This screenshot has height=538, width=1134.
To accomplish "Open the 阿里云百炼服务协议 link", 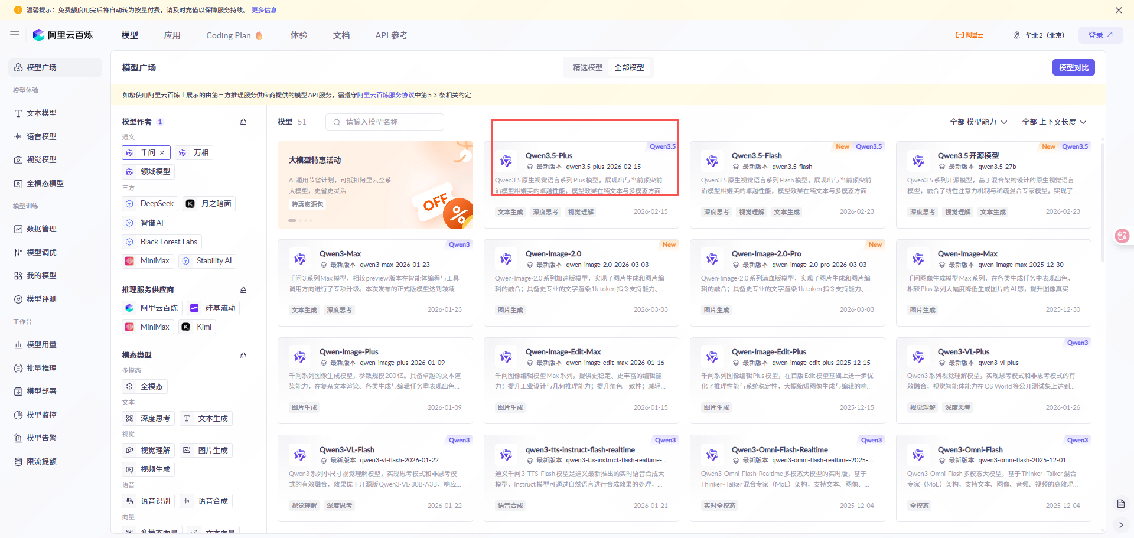I will (386, 95).
